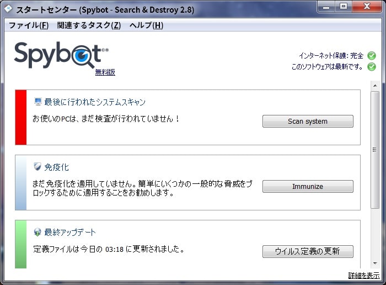
Task: Click the このソフトウェアは最新です。 status text
Action: pos(327,67)
